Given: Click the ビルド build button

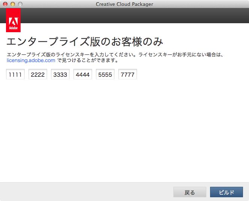Looking at the screenshot, I should pos(227,192).
